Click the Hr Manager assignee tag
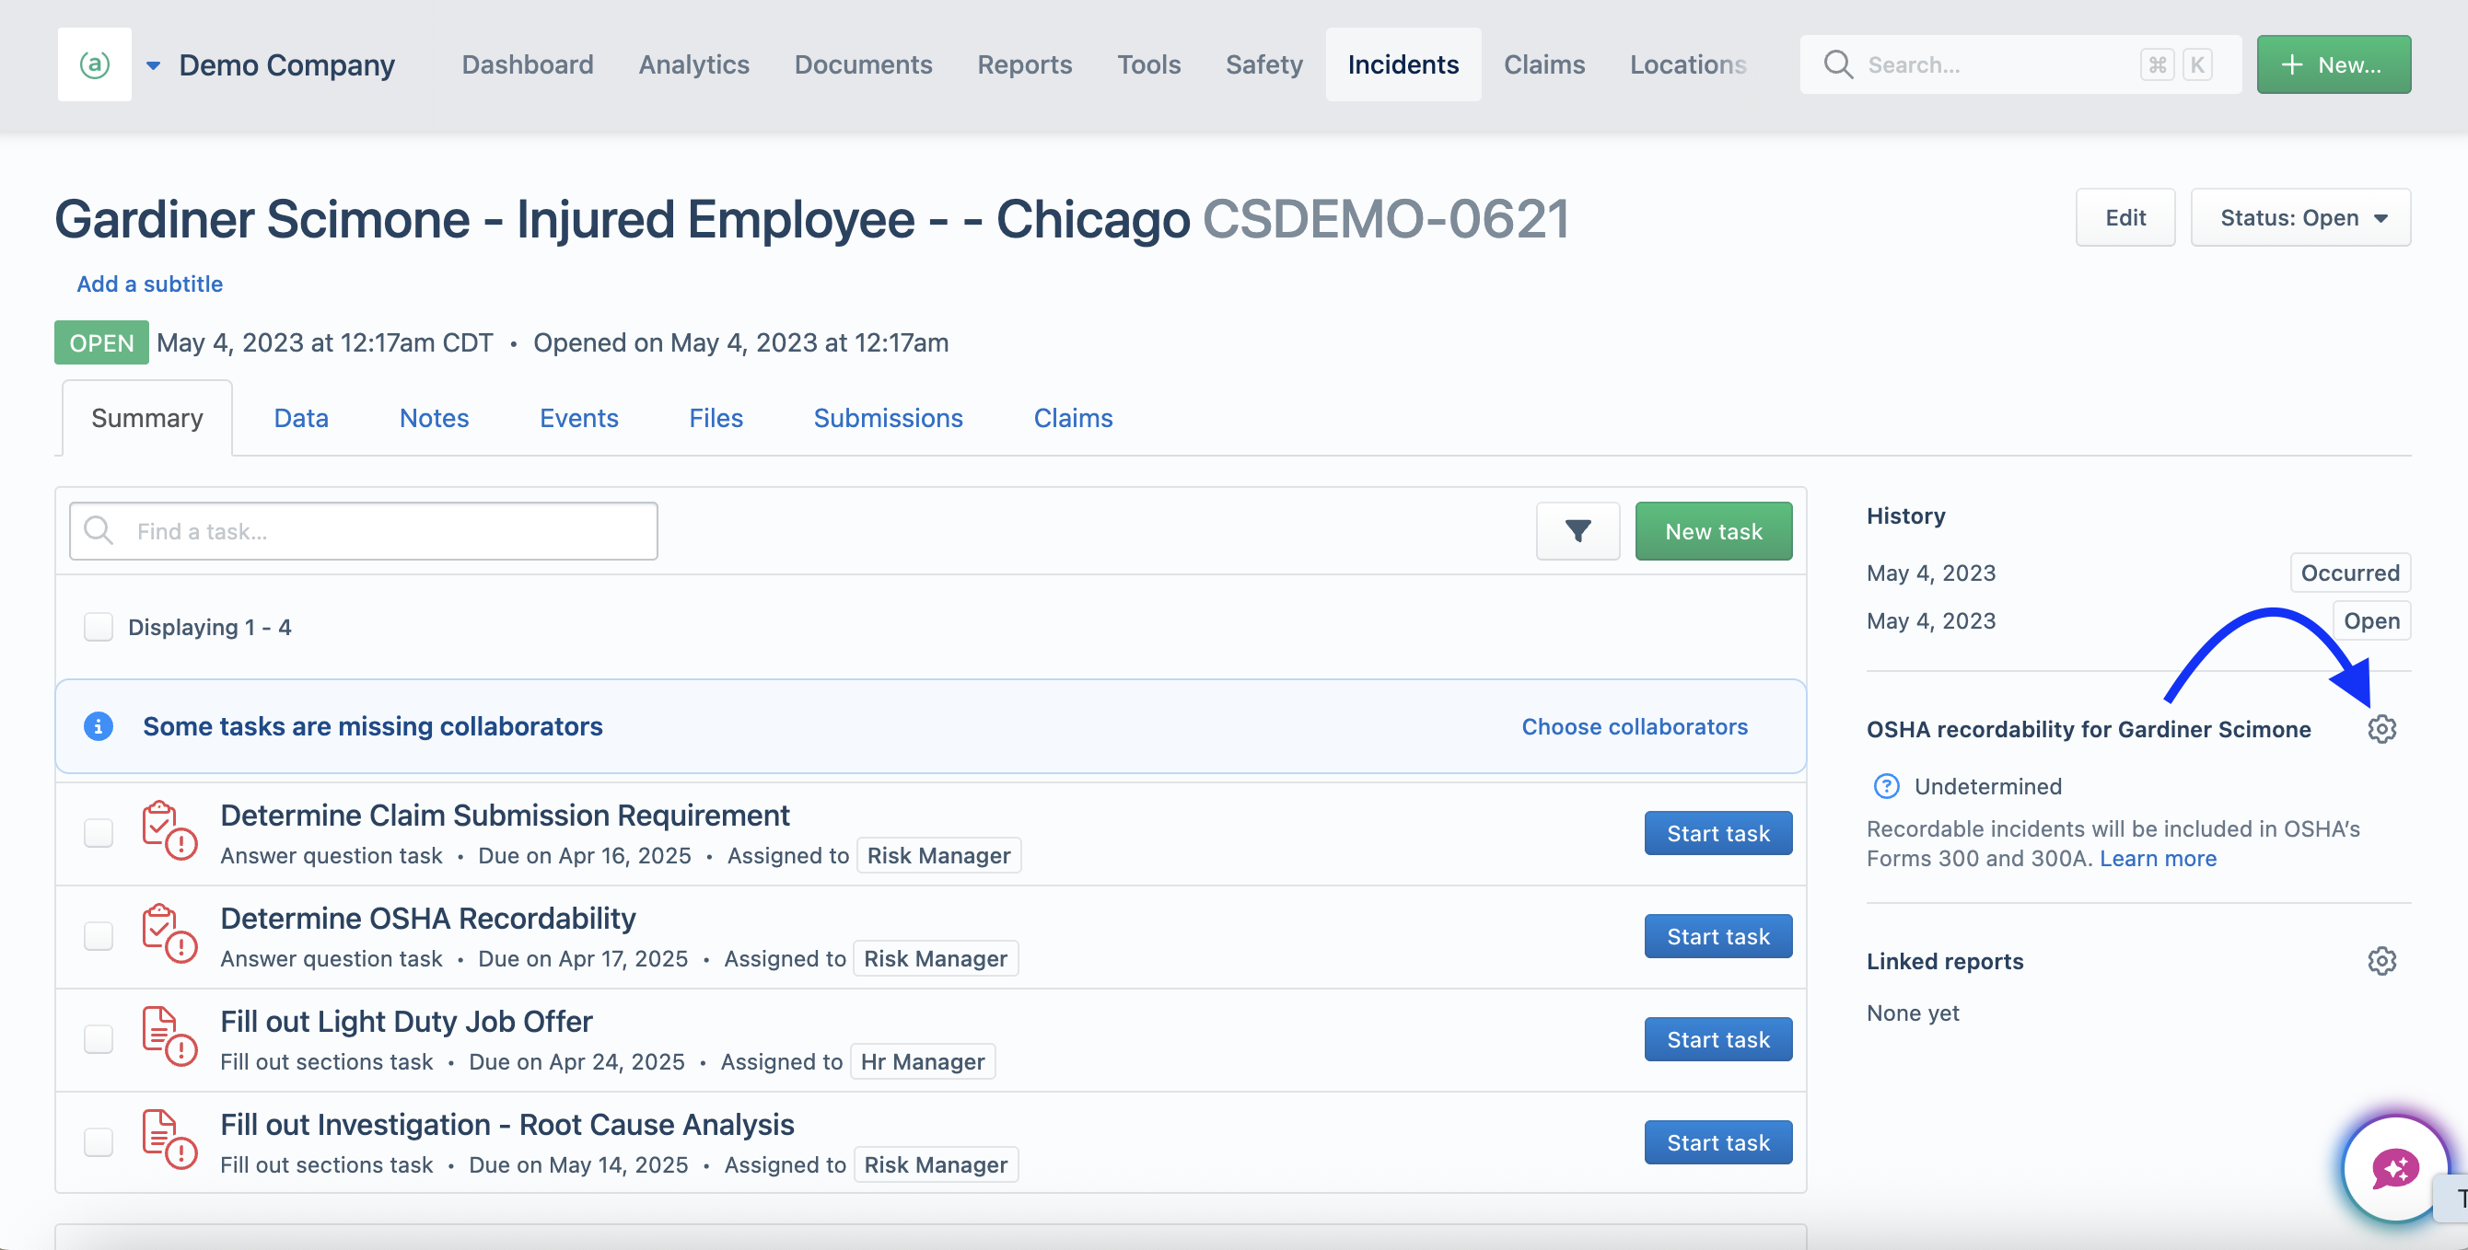 click(x=923, y=1061)
